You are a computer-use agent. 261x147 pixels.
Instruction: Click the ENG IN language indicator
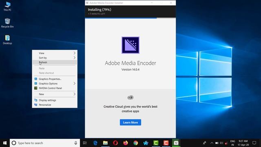[x=232, y=143]
